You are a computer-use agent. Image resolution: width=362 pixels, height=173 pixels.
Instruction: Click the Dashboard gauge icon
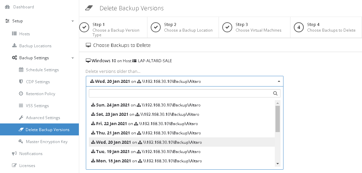[7, 7]
